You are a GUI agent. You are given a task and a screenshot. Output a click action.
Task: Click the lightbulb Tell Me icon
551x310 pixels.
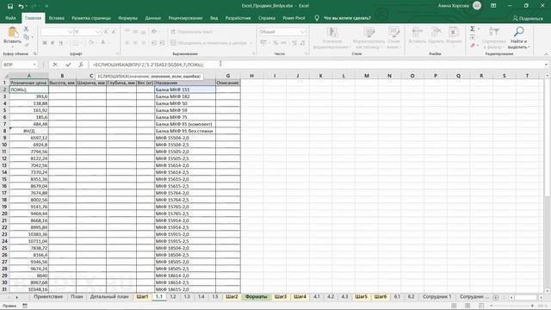(x=317, y=18)
